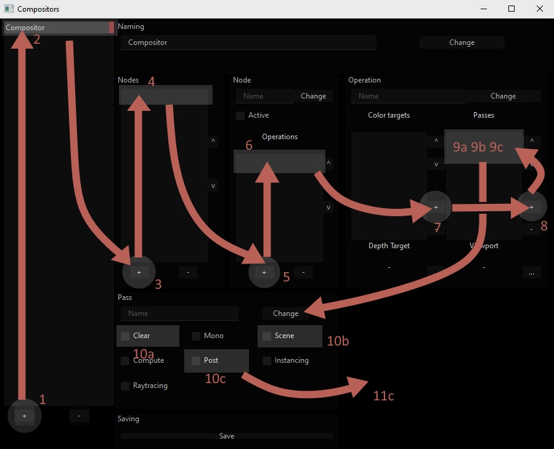Click the Change button in the Naming section

[462, 42]
